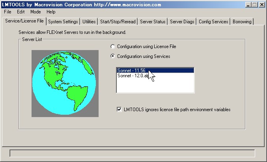This screenshot has height=162, width=267.
Task: Switch to Service/License File tab
Action: click(24, 21)
